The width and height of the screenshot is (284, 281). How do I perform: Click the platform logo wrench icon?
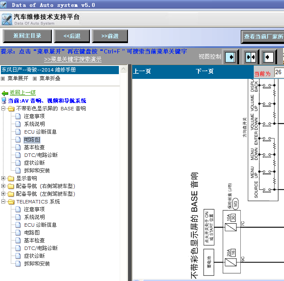point(7,19)
